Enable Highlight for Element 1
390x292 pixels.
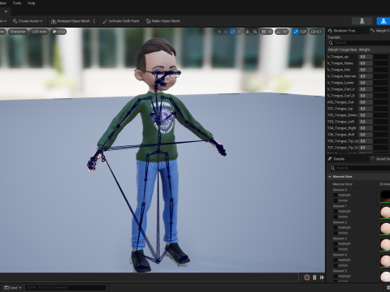(336, 211)
